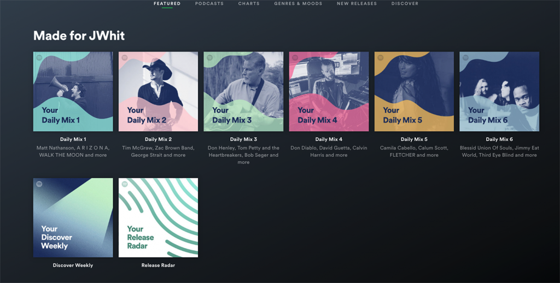Screen dimensions: 560x283
Task: Open the Charts tab
Action: click(249, 4)
